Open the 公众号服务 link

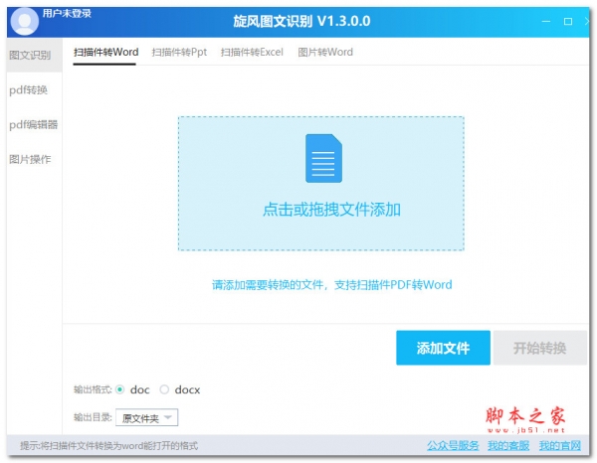point(453,445)
